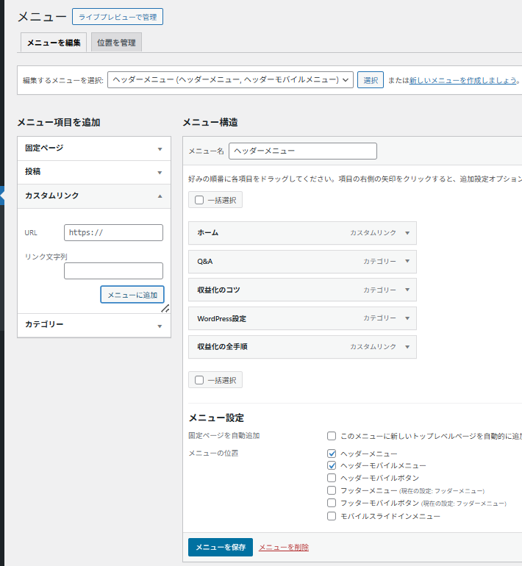Click the メニューを削除 link
The height and width of the screenshot is (566, 522).
pos(284,548)
